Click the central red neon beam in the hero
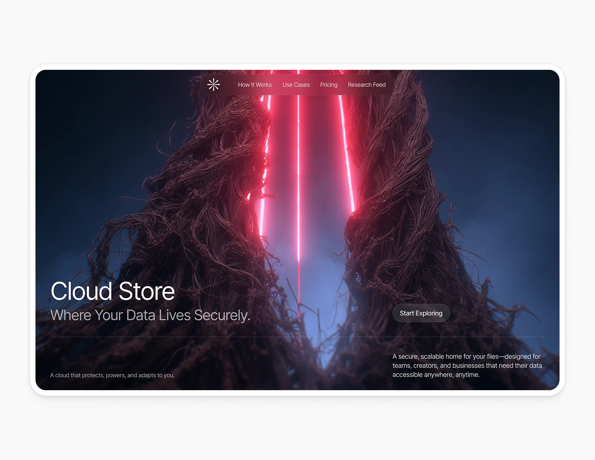Screen dimensions: 595x460 coord(299,177)
